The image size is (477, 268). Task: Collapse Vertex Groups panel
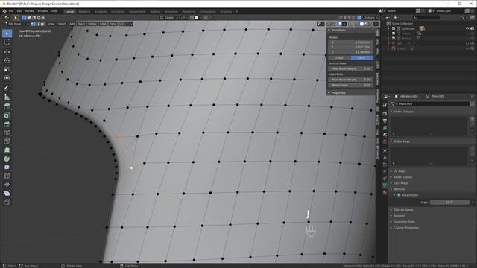402,112
